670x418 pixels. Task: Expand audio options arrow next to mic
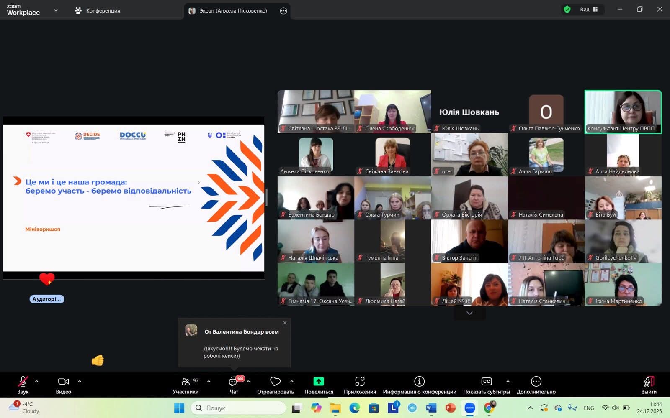coord(37,381)
